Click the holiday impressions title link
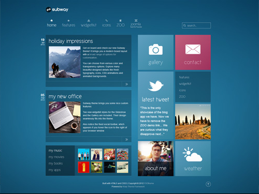This screenshot has width=259, height=194. tap(70, 41)
